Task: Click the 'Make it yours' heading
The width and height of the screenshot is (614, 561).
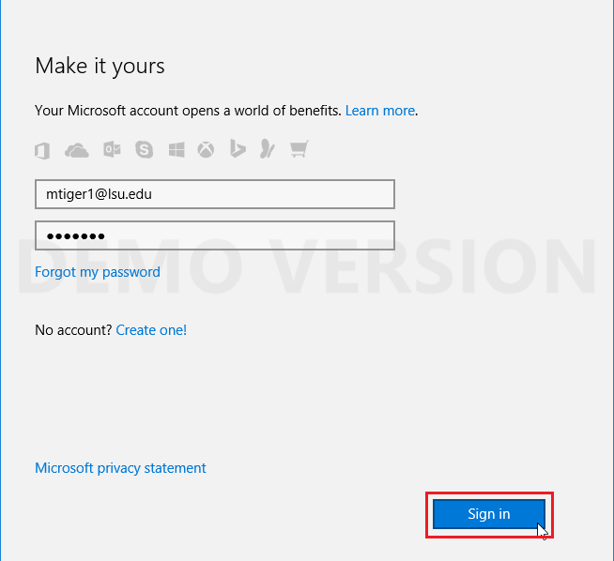Action: click(x=100, y=66)
